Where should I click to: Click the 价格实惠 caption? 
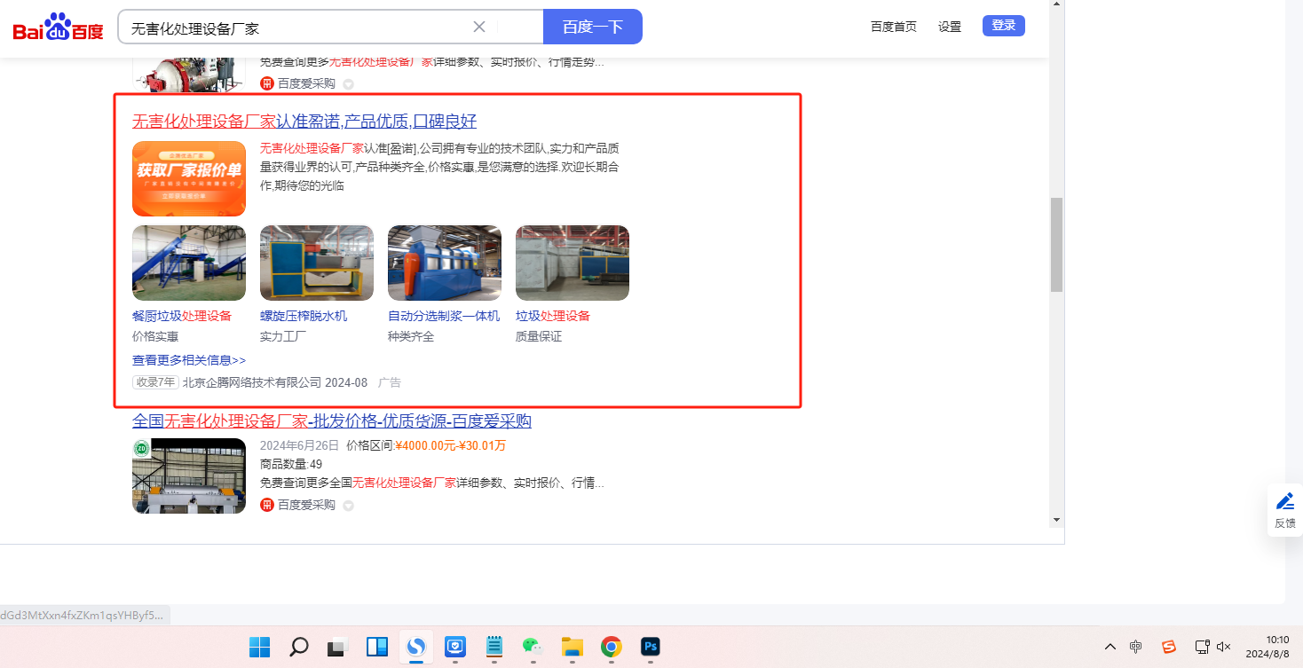tap(155, 337)
